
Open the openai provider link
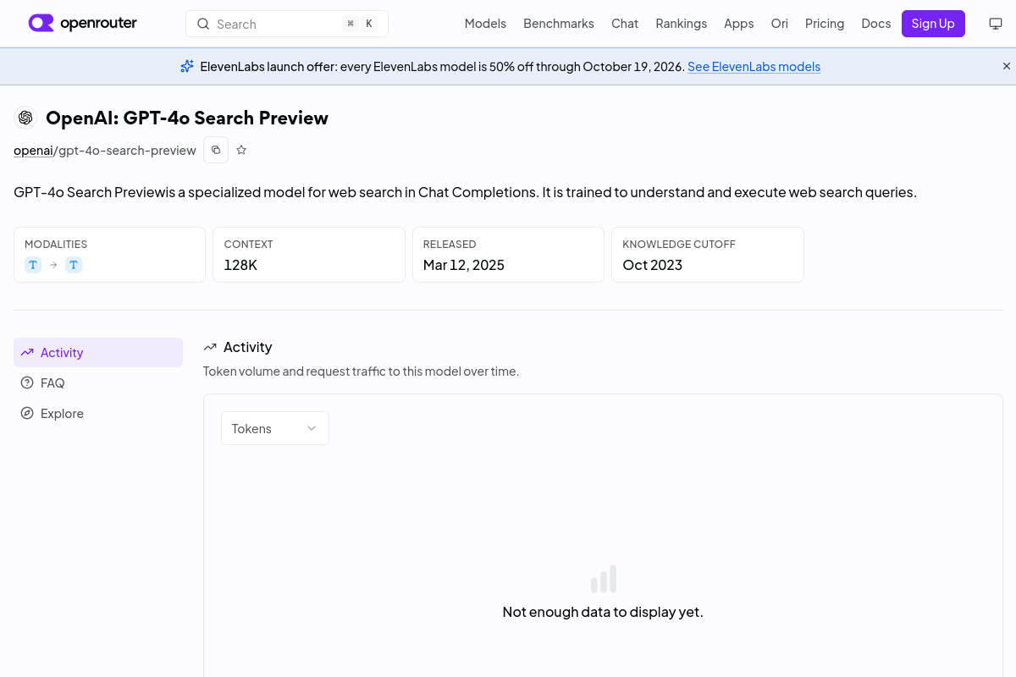pyautogui.click(x=33, y=150)
